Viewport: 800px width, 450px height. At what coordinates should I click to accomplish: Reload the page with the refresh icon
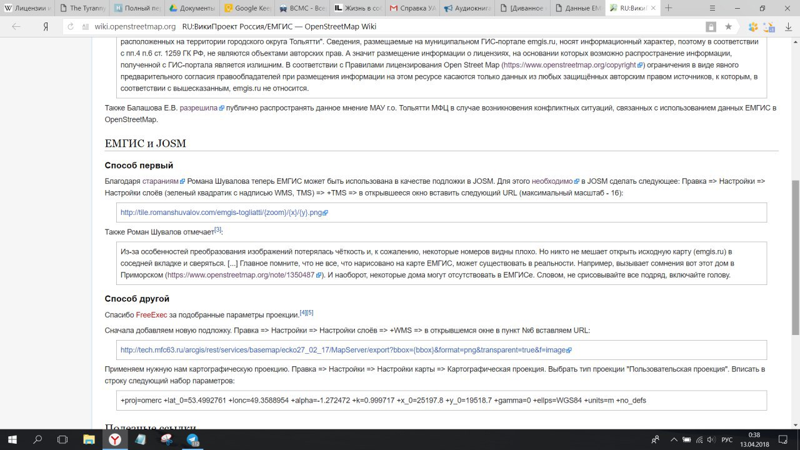coord(71,27)
